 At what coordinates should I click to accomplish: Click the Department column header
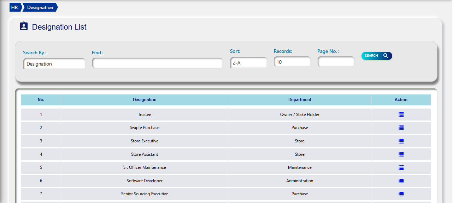point(300,100)
